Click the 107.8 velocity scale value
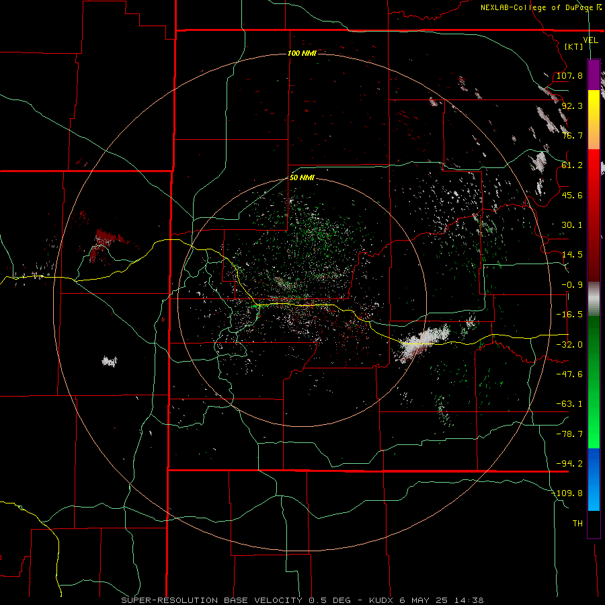605x605 pixels. [x=569, y=75]
